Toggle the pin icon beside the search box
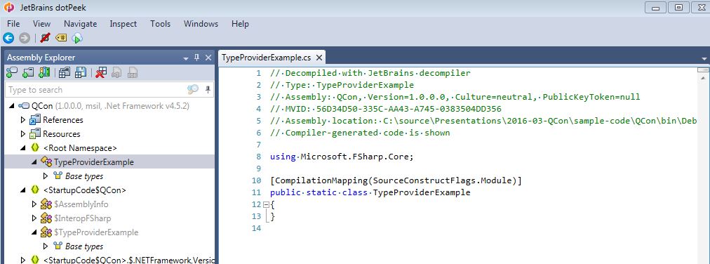Image resolution: width=710 pixels, height=264 pixels. pos(208,90)
